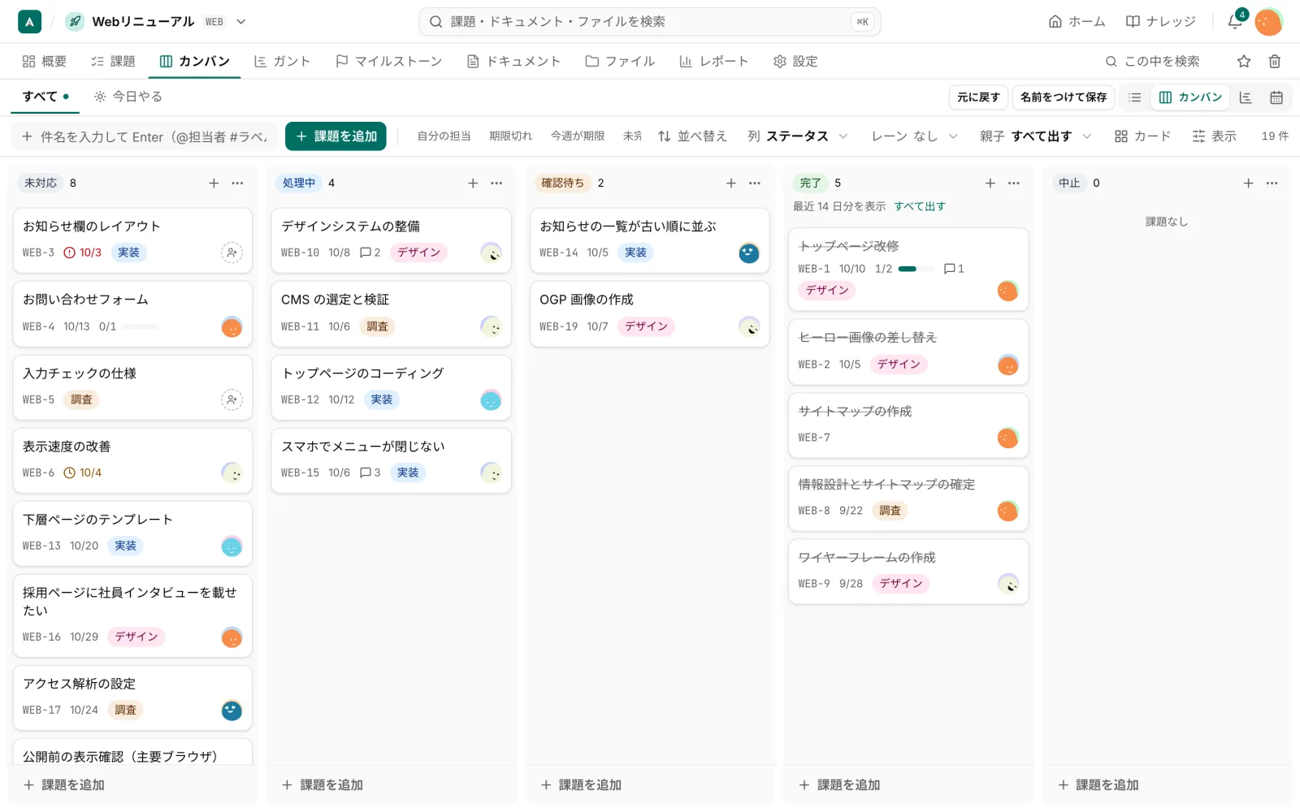Viewport: 1300px width, 812px height.
Task: Open comments on スマホでメニューが閉じない card
Action: (370, 473)
